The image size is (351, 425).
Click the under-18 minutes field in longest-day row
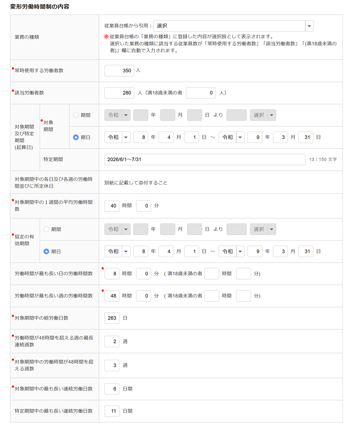244,274
